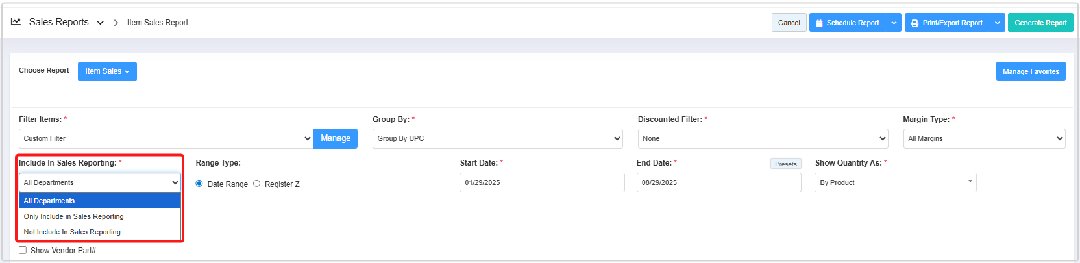
Task: Click the Cancel button
Action: 789,23
